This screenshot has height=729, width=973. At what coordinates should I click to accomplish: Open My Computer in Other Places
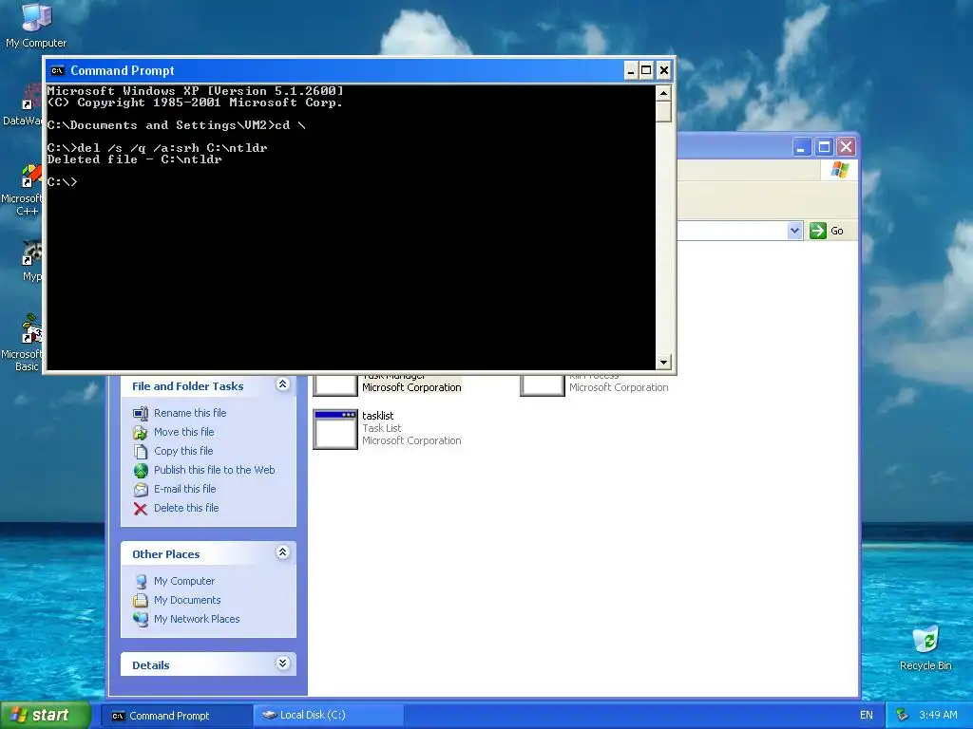click(x=184, y=581)
